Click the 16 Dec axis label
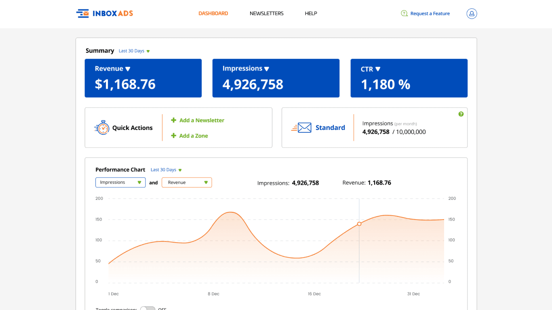552x310 pixels. [314, 294]
